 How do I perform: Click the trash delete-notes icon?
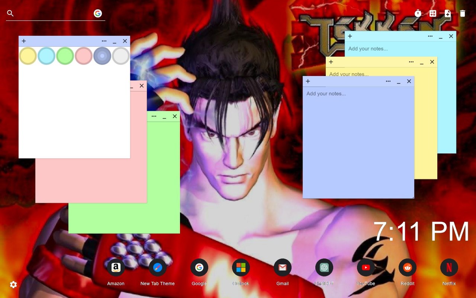tap(463, 13)
